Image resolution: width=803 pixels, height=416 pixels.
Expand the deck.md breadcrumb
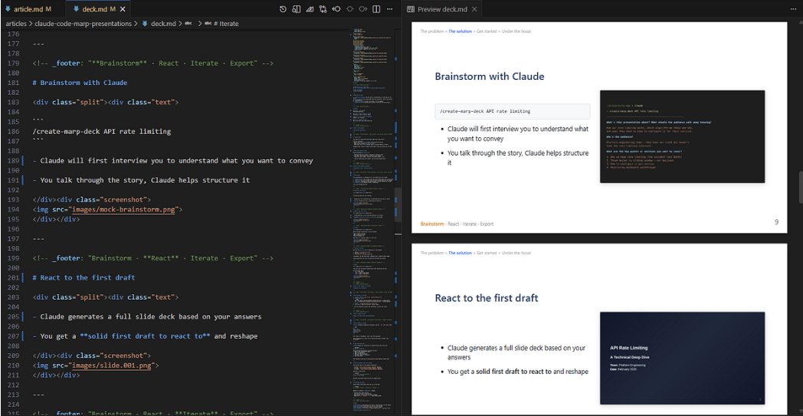(163, 24)
